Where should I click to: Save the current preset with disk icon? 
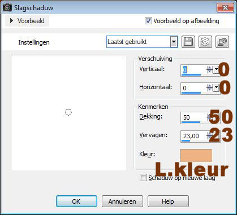coord(188,42)
